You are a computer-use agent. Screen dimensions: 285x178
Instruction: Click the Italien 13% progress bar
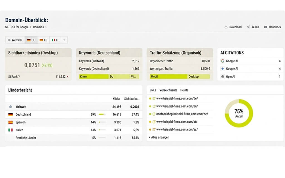[102, 130]
